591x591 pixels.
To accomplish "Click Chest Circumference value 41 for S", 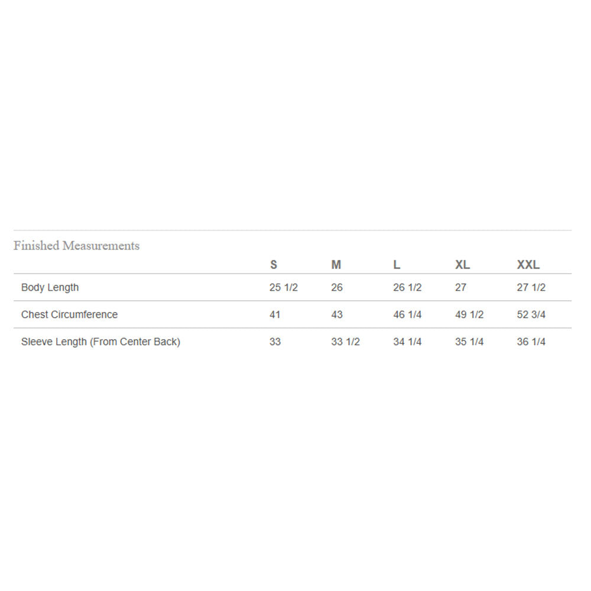I will click(x=275, y=315).
